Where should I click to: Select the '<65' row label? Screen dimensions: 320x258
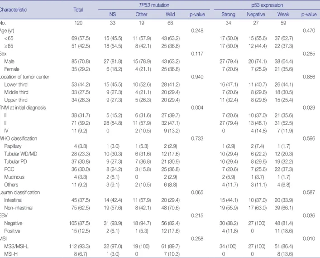click(9, 38)
